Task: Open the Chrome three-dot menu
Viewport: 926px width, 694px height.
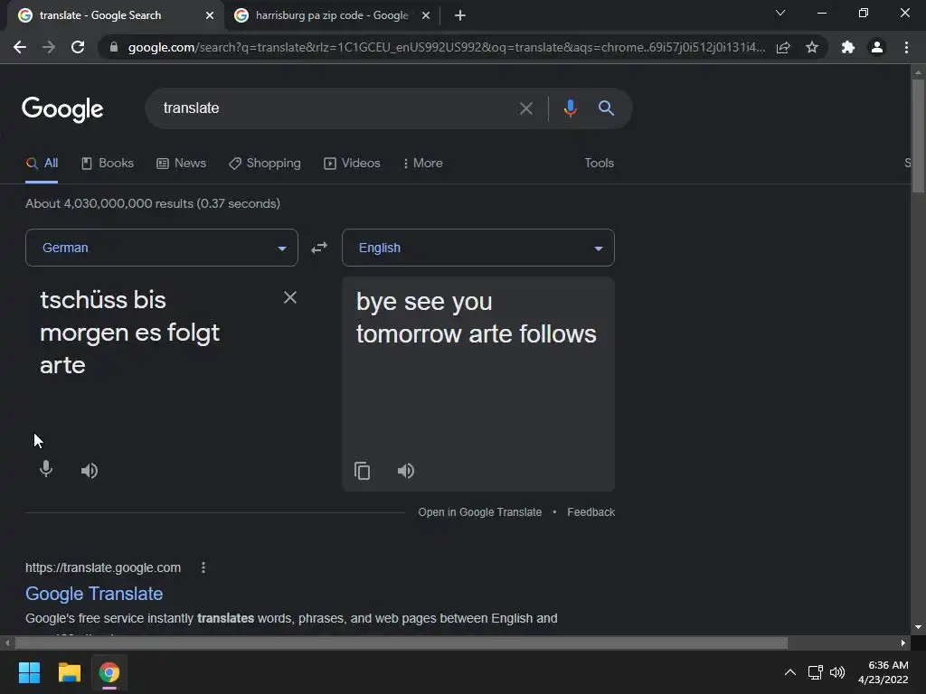Action: [906, 47]
